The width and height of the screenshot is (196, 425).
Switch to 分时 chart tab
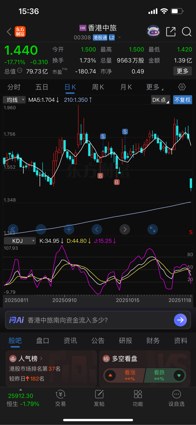click(14, 87)
